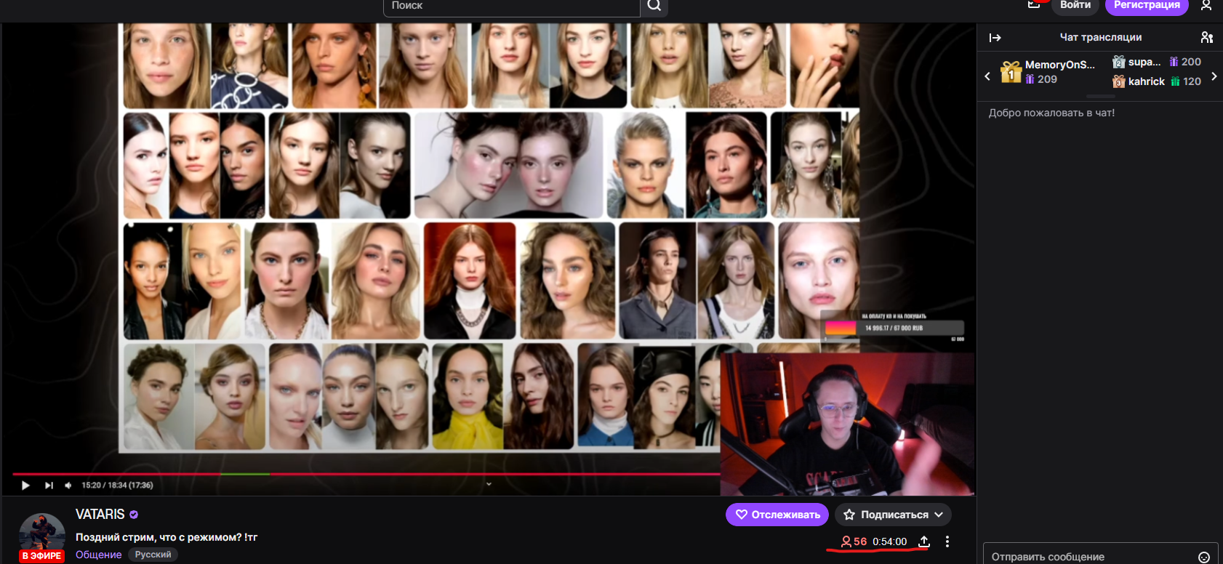
Task: Click the Чат трансляции header
Action: click(1101, 37)
